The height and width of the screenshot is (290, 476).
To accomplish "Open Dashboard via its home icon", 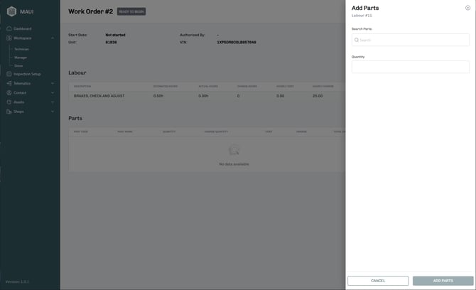I will 9,28.
